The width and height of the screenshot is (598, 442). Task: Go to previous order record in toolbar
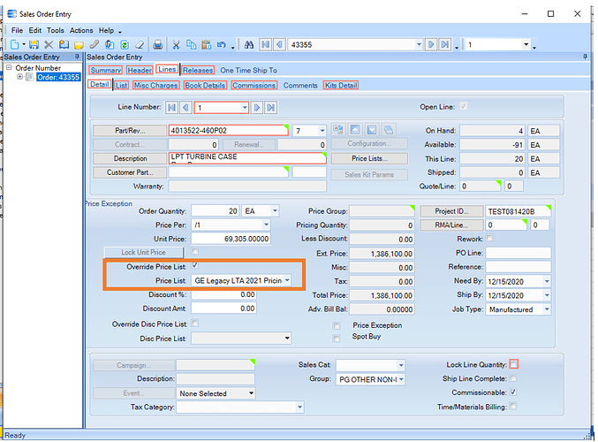279,45
